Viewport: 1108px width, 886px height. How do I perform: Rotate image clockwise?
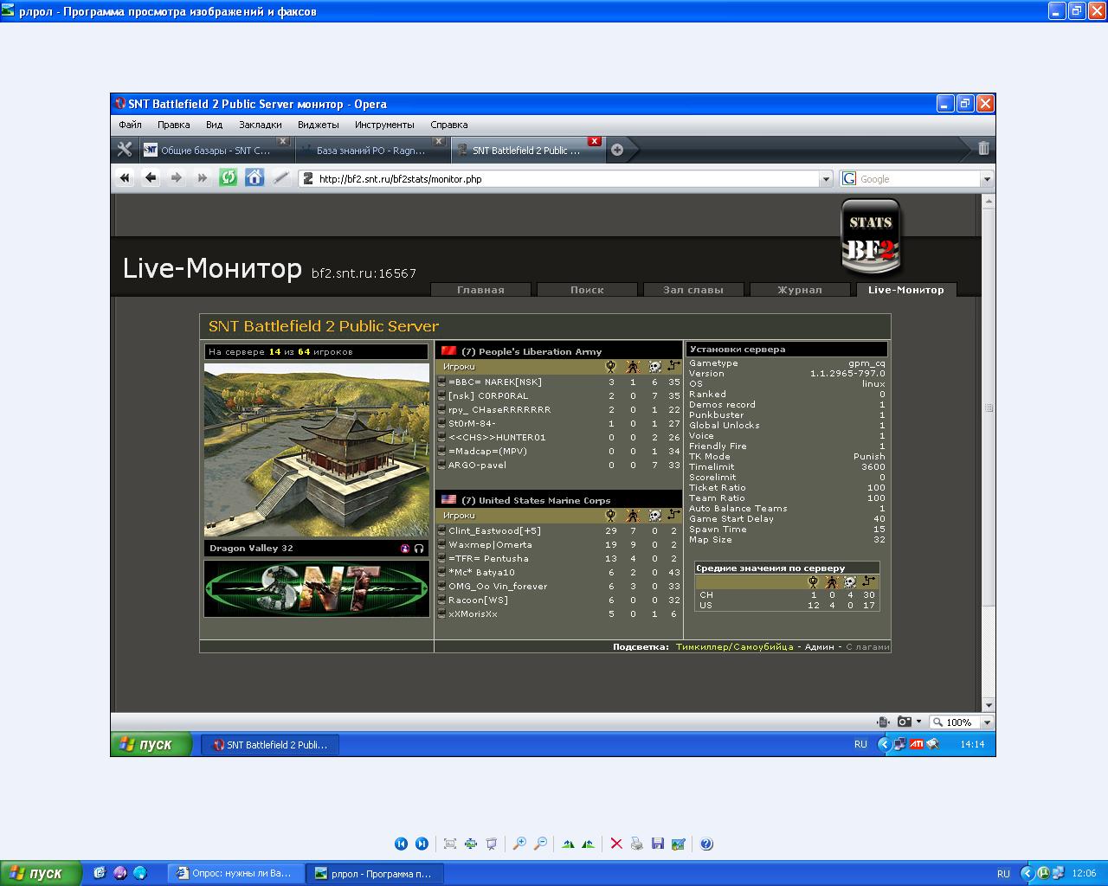point(568,844)
